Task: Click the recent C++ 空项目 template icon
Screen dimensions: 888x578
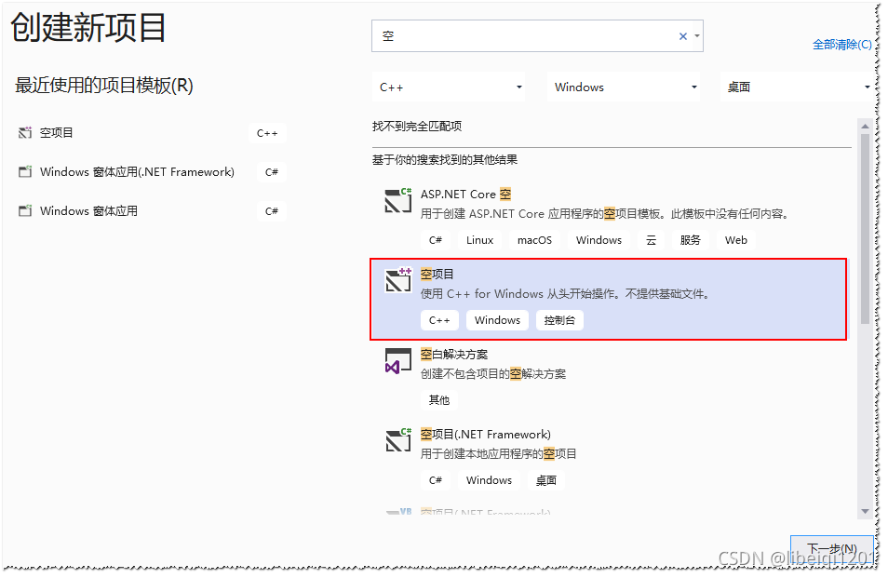Action: [25, 133]
